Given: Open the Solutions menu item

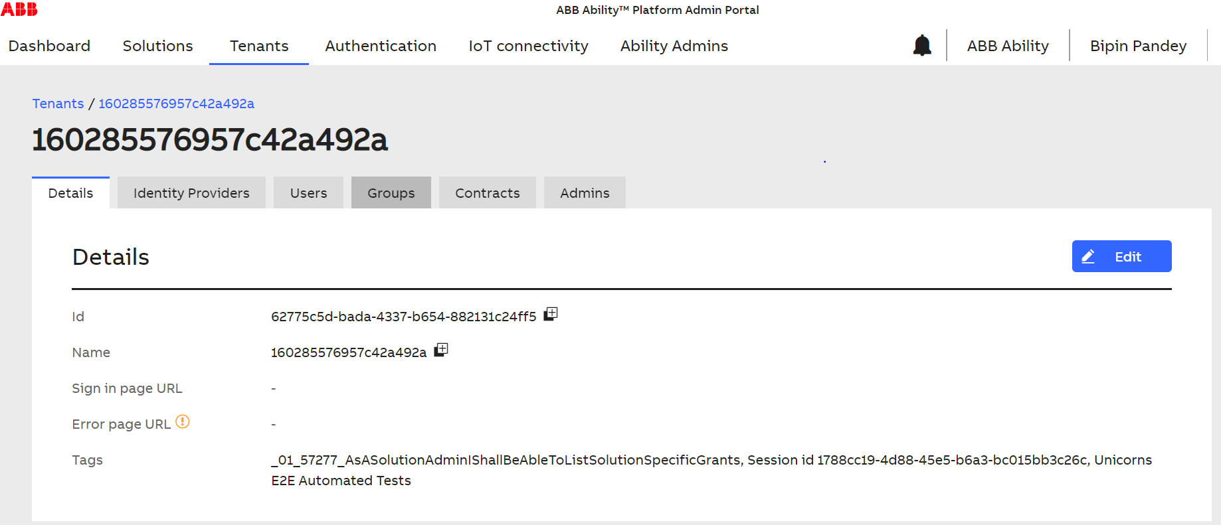Looking at the screenshot, I should click(157, 46).
